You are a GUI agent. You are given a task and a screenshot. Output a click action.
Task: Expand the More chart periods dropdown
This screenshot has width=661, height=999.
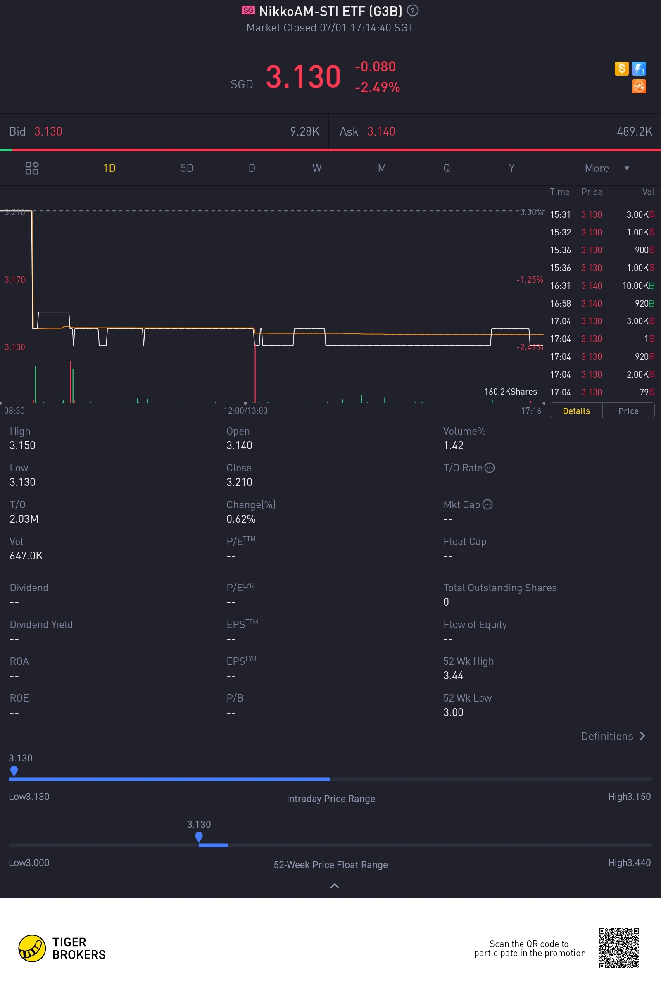607,168
